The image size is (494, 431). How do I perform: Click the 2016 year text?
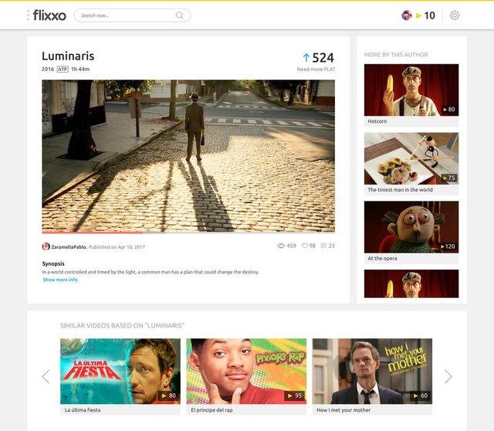pyautogui.click(x=48, y=69)
